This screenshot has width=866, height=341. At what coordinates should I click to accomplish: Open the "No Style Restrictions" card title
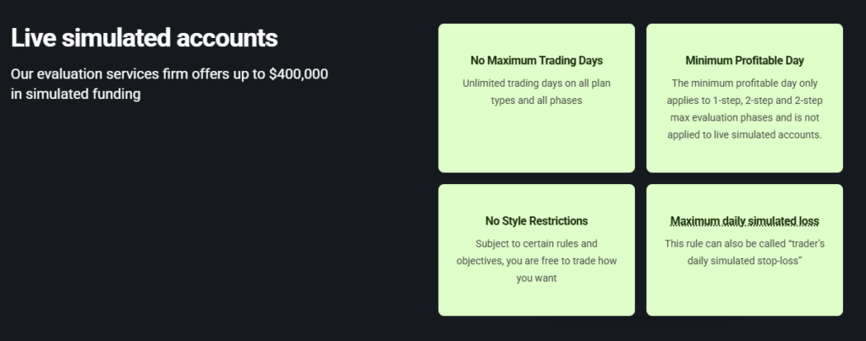pos(536,221)
